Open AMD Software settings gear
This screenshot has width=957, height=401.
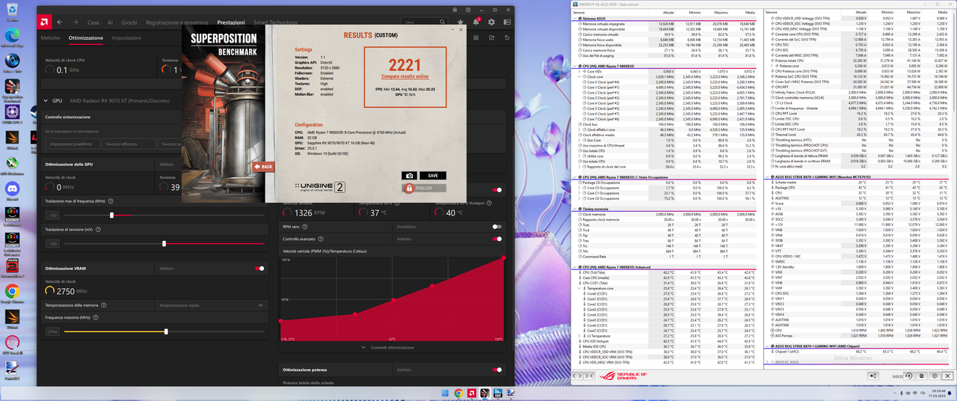point(491,22)
